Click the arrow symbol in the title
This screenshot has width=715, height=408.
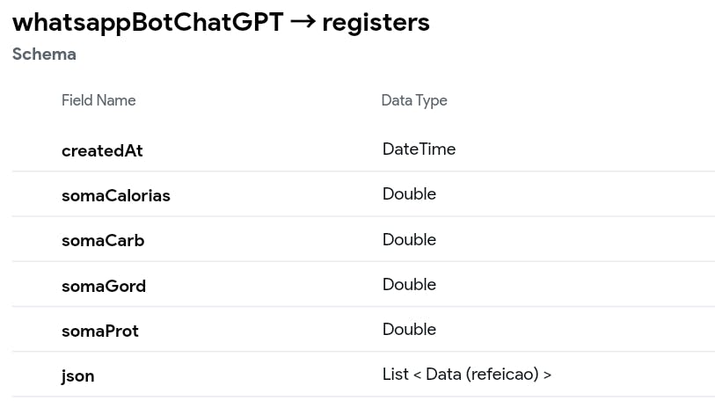pyautogui.click(x=303, y=23)
